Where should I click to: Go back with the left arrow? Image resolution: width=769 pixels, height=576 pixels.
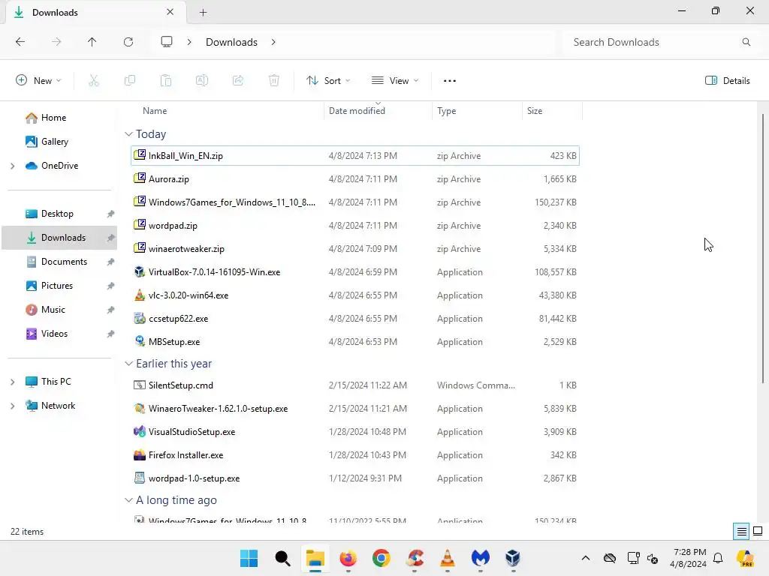[x=20, y=42]
